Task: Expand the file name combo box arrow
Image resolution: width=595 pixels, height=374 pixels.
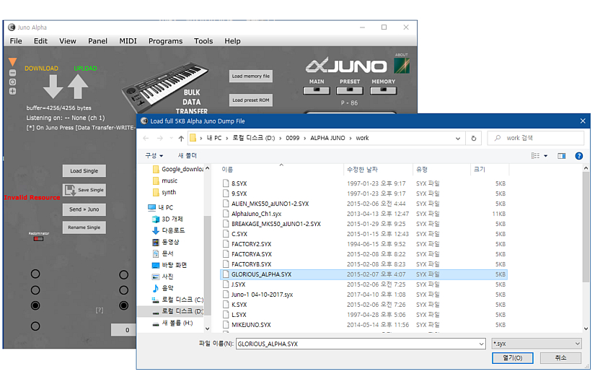Action: tap(481, 344)
